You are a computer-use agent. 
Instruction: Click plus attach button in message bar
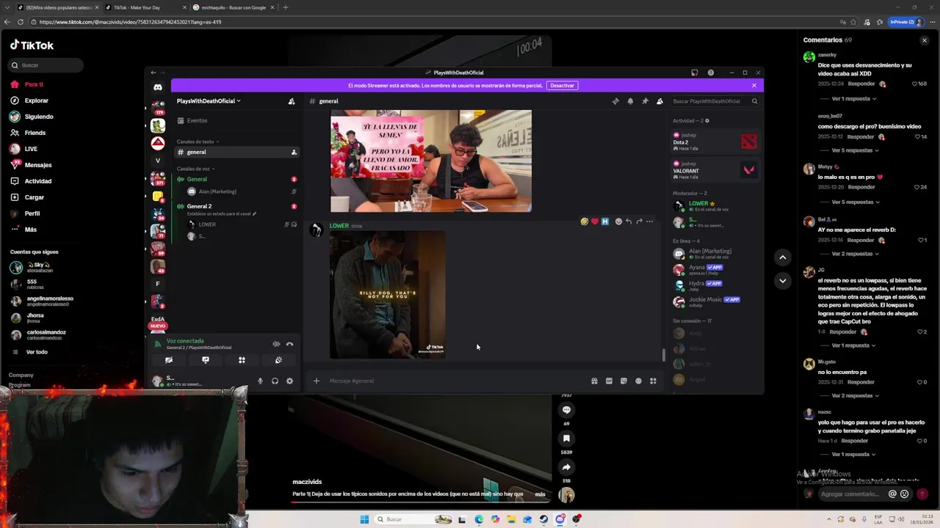(x=317, y=381)
